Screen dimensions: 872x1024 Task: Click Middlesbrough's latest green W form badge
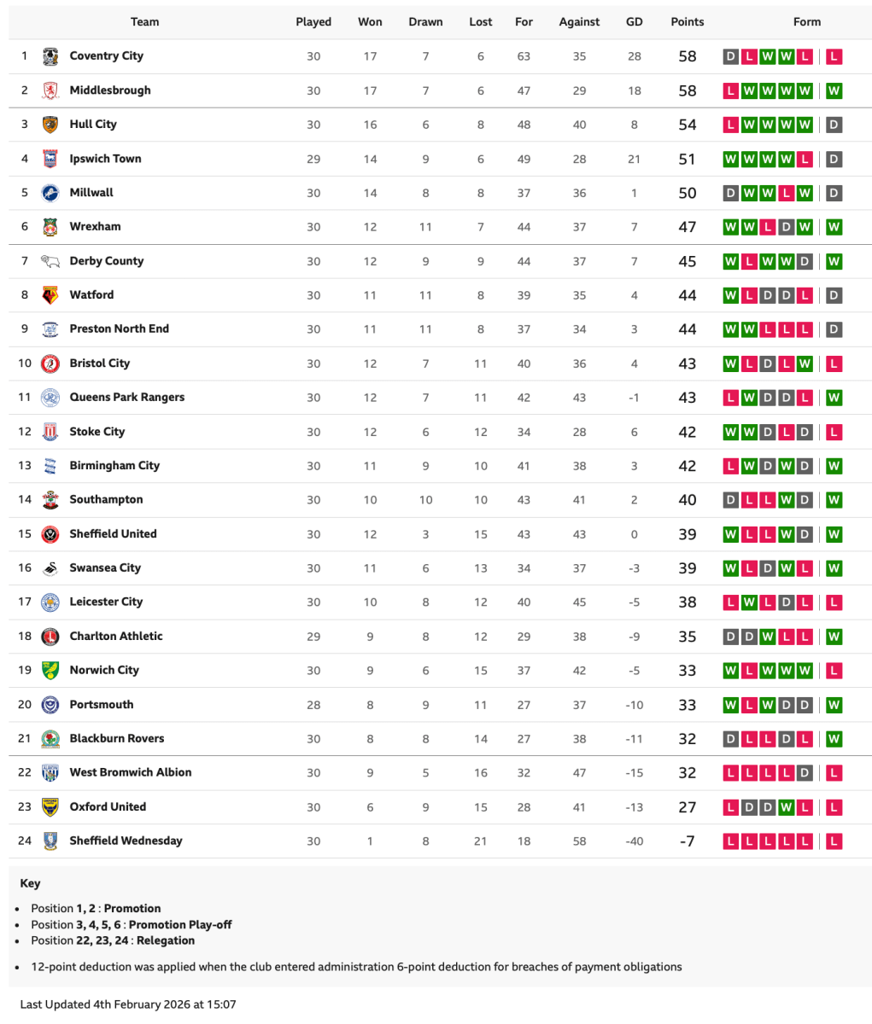[x=834, y=90]
